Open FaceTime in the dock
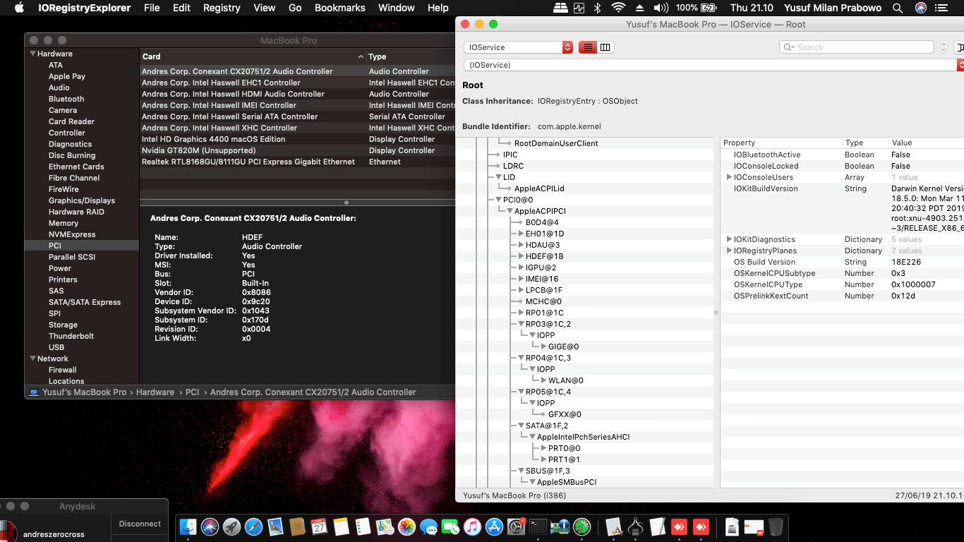This screenshot has width=964, height=542. point(450,526)
